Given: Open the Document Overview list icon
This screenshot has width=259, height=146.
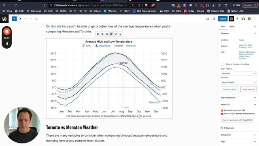Looking at the screenshot, I should [36, 19].
